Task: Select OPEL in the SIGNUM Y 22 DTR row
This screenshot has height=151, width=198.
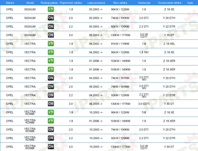Action: [x=10, y=27]
